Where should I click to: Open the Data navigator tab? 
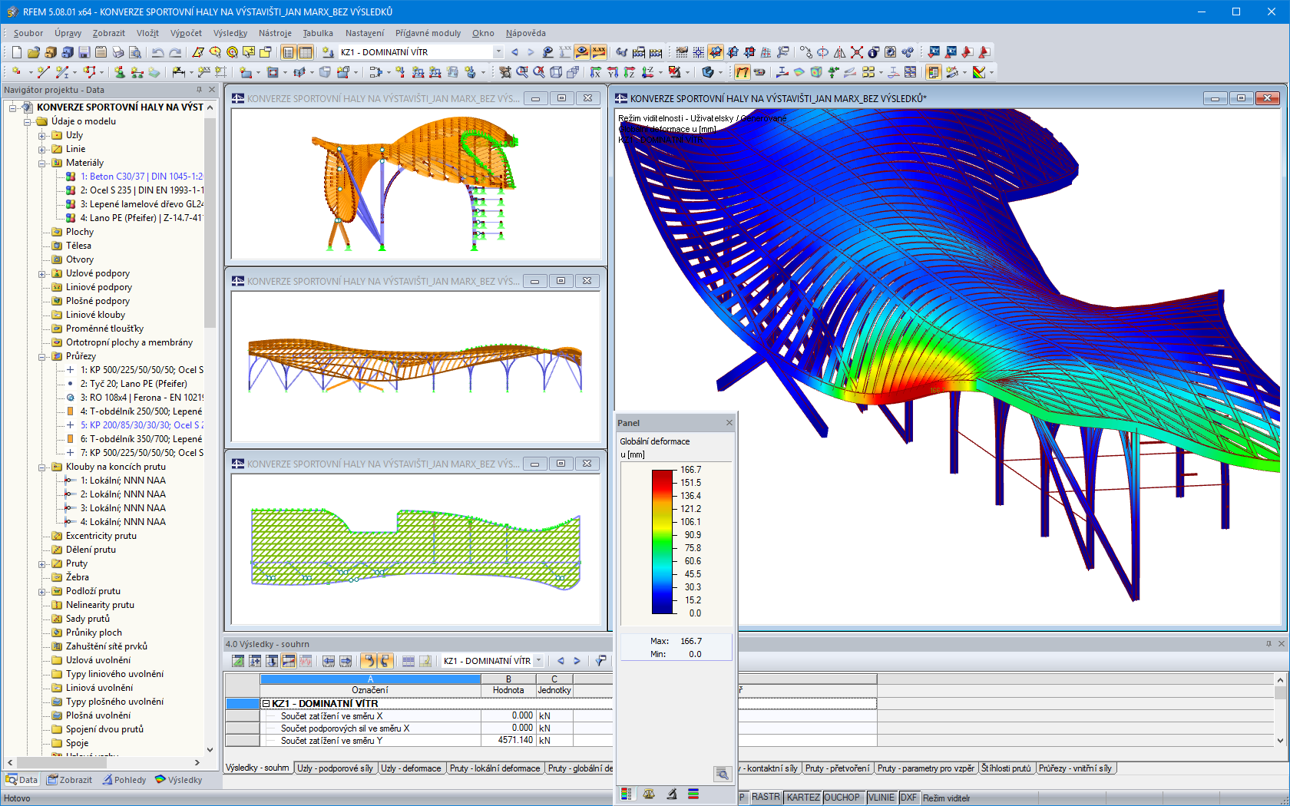coord(21,780)
